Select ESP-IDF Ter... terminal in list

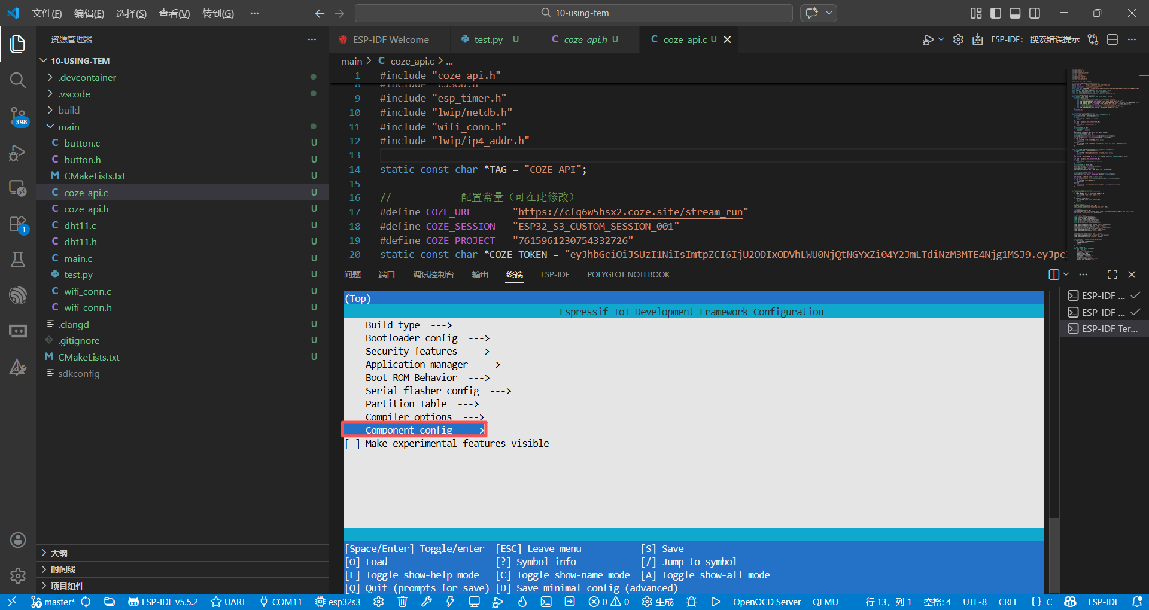(1104, 328)
